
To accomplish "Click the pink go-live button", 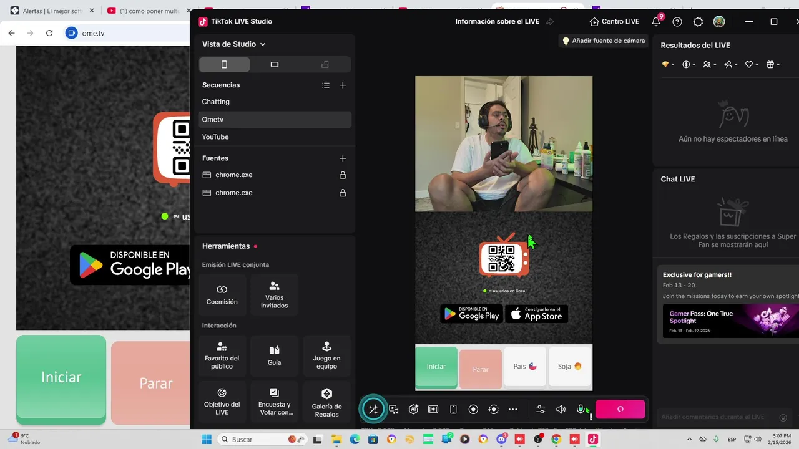I will coord(620,409).
